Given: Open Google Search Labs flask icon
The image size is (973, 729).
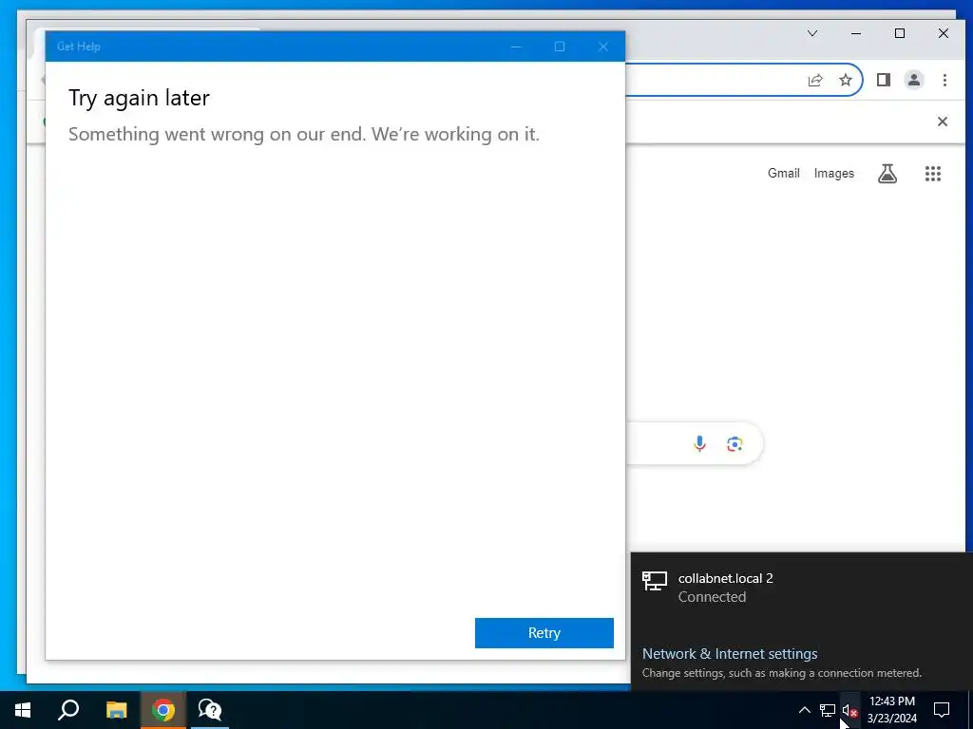Looking at the screenshot, I should coord(887,174).
